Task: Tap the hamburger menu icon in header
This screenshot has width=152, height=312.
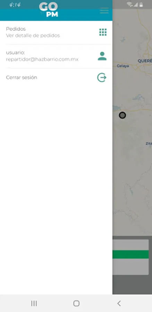Action: click(x=104, y=10)
